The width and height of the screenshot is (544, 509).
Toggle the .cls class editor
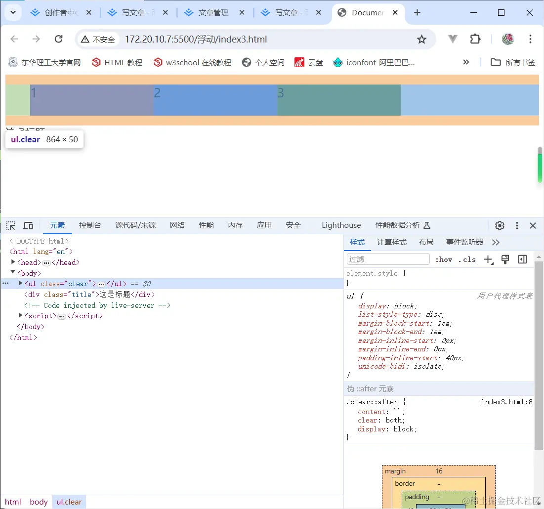[467, 259]
